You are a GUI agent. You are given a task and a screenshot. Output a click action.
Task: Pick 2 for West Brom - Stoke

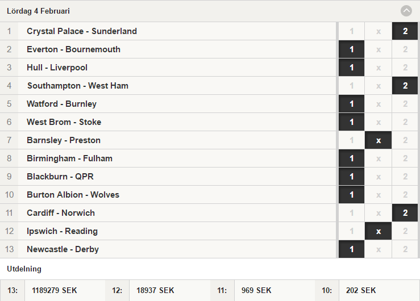pos(405,122)
